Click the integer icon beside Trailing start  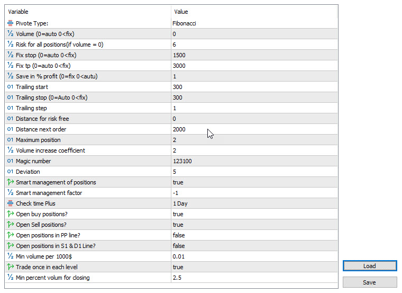pyautogui.click(x=11, y=87)
